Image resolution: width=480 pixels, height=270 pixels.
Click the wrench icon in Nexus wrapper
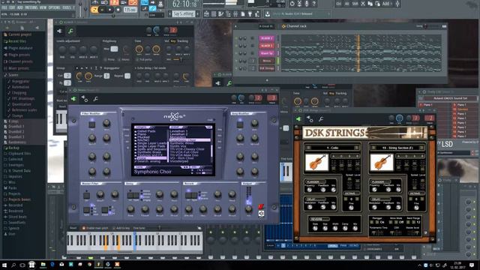point(95,99)
